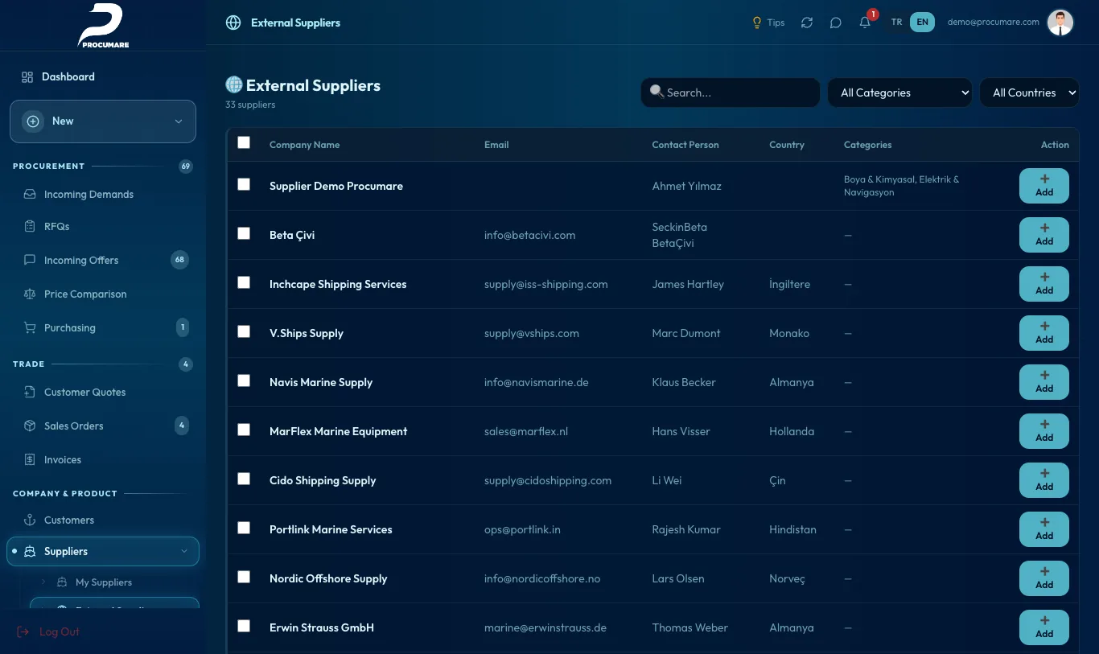Tick the Navis Marine Supply checkbox
The height and width of the screenshot is (654, 1099).
point(244,380)
